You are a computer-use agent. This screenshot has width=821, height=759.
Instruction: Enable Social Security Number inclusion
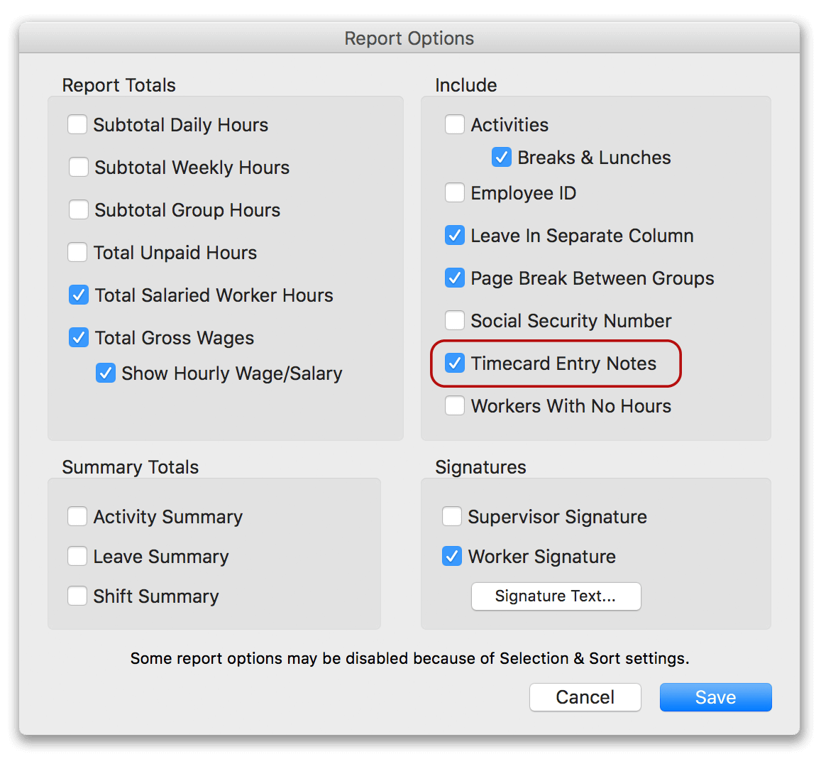(455, 320)
